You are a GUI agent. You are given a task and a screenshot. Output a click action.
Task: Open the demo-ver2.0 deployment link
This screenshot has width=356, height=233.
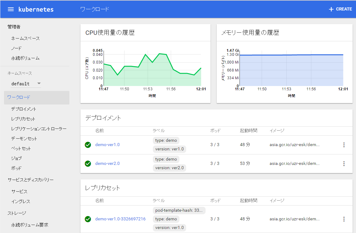pos(107,164)
